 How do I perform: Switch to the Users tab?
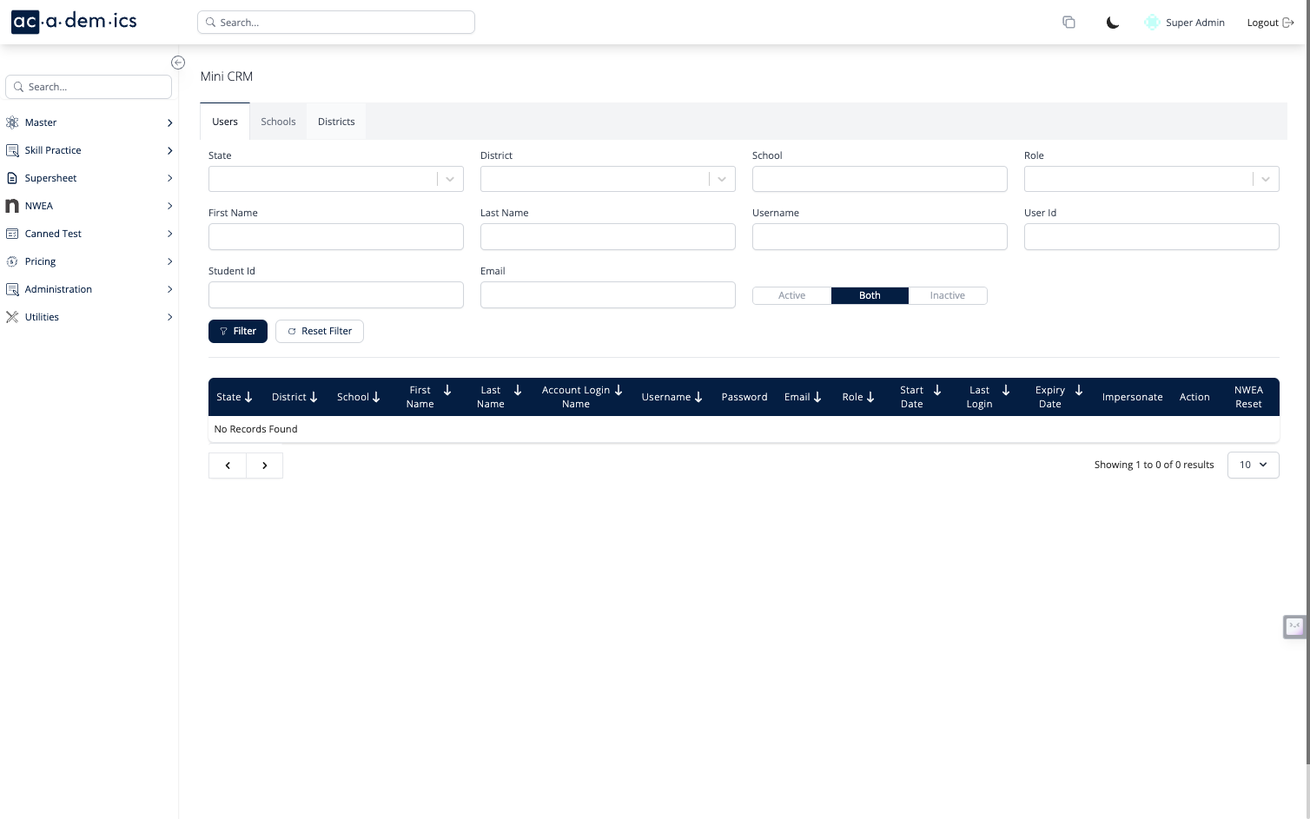(225, 122)
